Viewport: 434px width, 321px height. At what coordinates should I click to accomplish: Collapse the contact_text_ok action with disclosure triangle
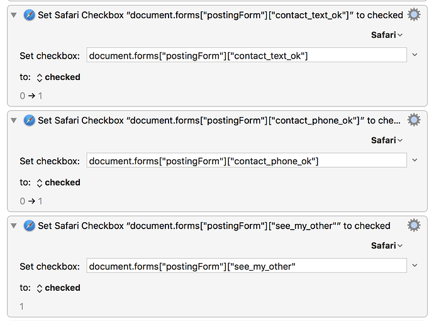coord(14,15)
